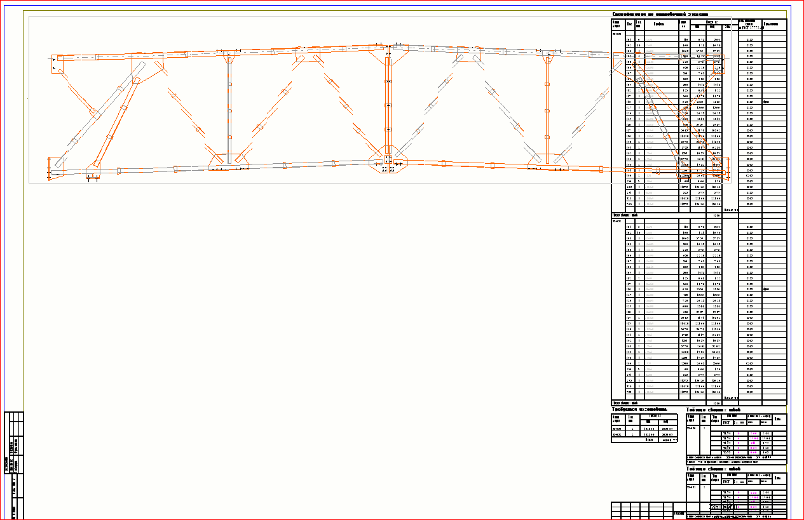This screenshot has height=520, width=804.
Task: Click the header of the first weld table
Action: coord(714,410)
